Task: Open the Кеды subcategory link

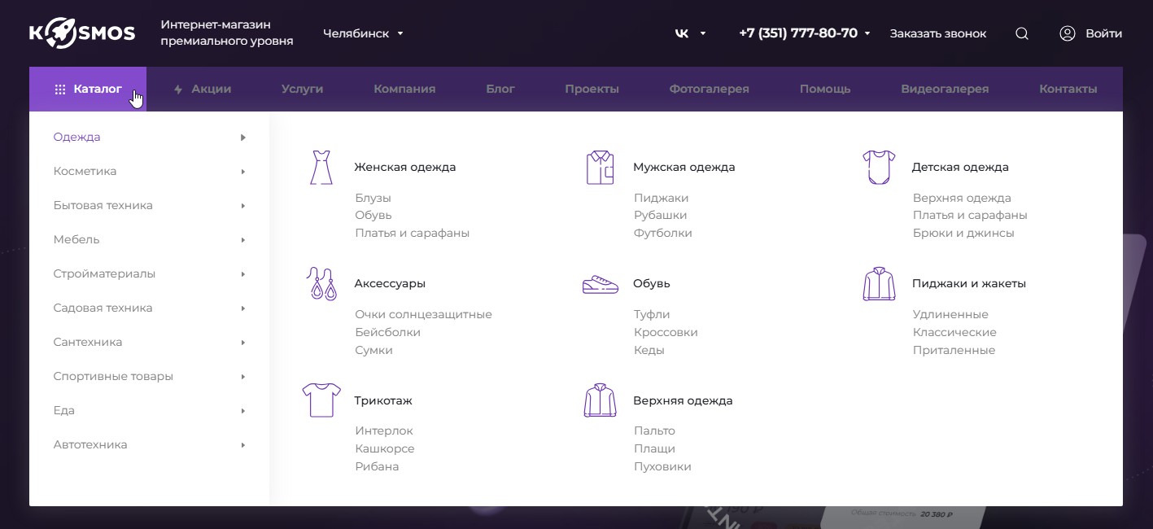Action: [649, 351]
